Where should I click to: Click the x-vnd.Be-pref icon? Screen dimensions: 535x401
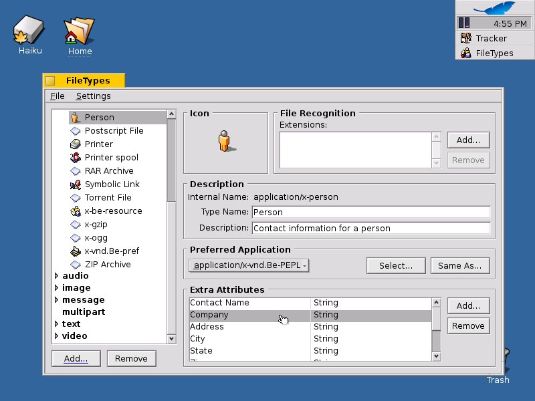point(76,251)
